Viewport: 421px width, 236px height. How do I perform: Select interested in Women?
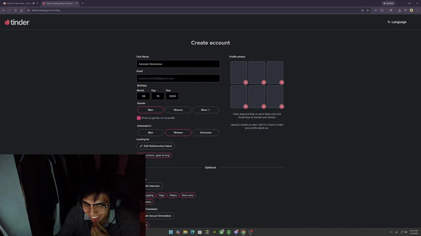178,132
